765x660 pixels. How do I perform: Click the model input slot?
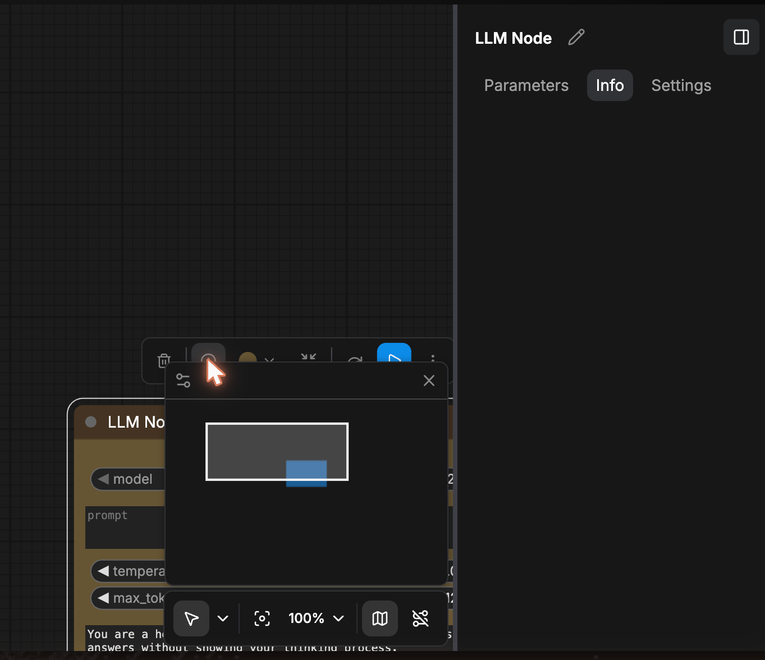coord(128,479)
